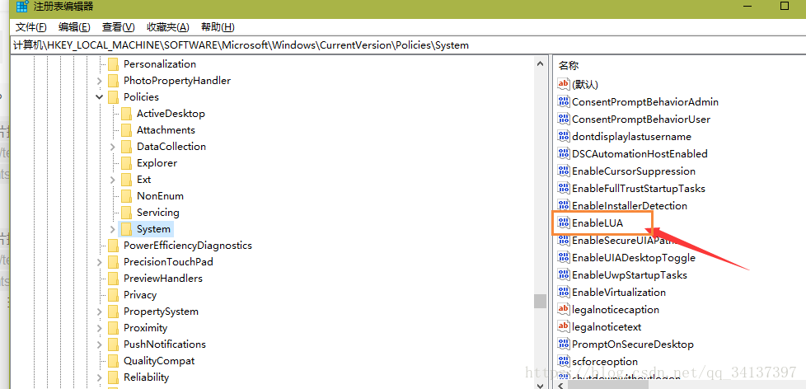This screenshot has width=806, height=389.
Task: Select the ActiveDesktop folder icon
Action: (x=126, y=114)
